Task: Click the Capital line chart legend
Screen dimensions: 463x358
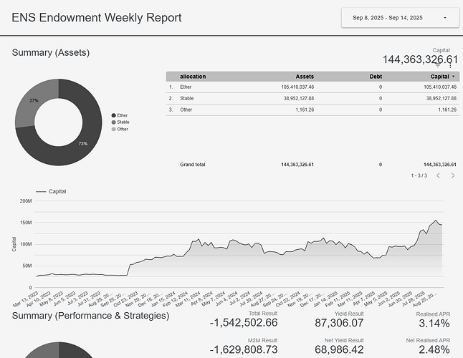Action: point(50,192)
